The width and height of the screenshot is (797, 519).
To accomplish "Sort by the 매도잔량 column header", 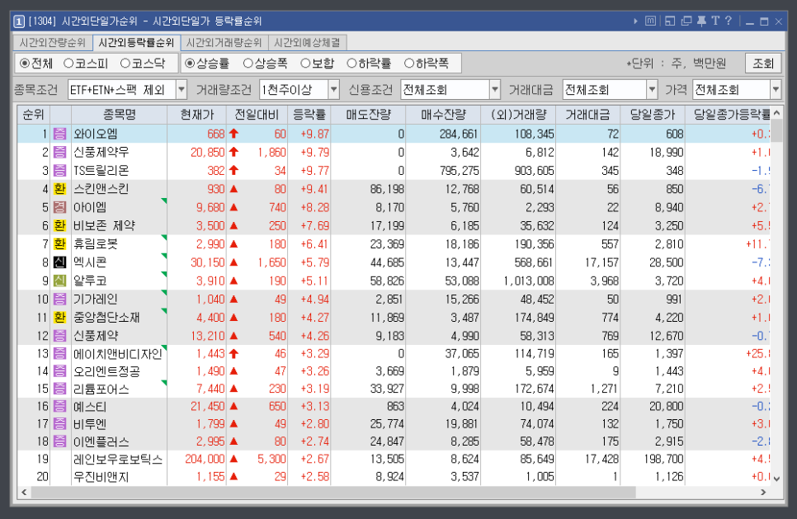I will tap(369, 115).
